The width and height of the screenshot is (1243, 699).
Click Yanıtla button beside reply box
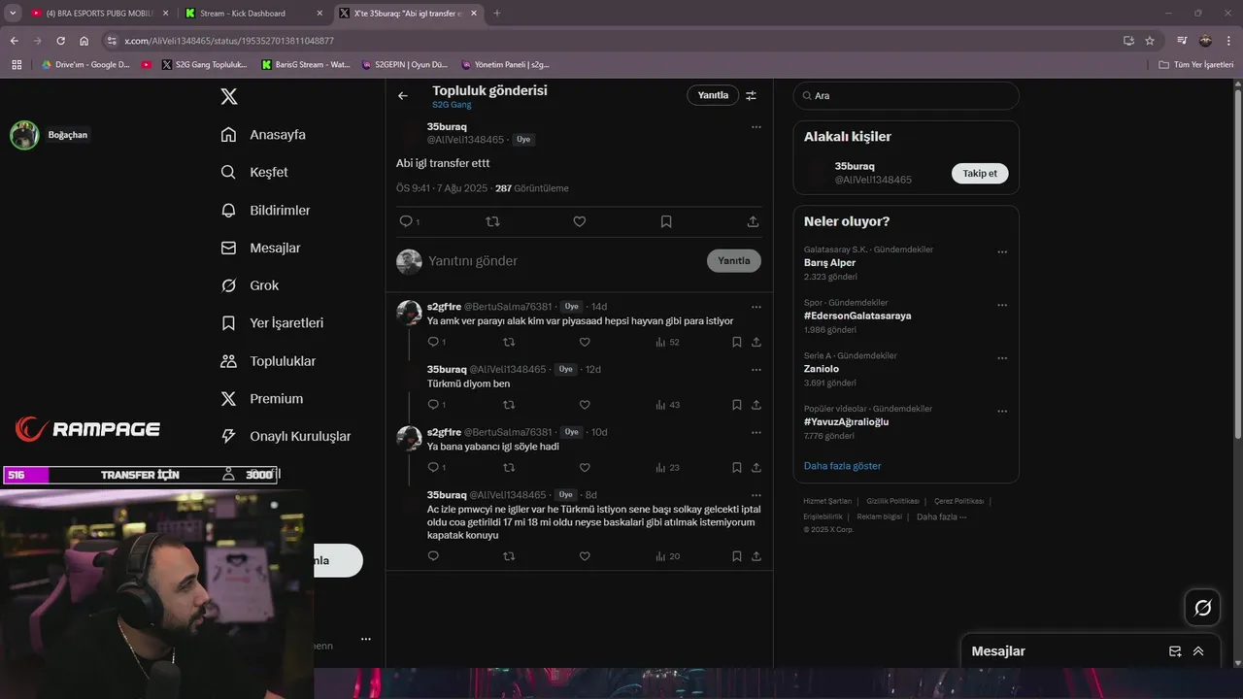click(x=734, y=260)
